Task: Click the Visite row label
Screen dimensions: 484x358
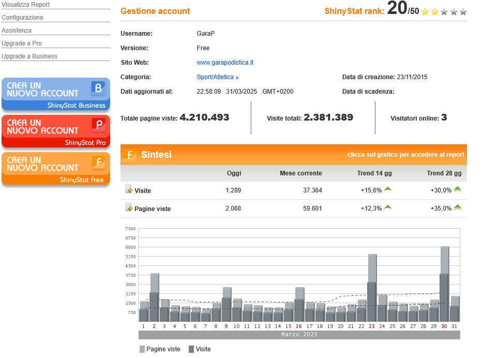Action: 143,191
